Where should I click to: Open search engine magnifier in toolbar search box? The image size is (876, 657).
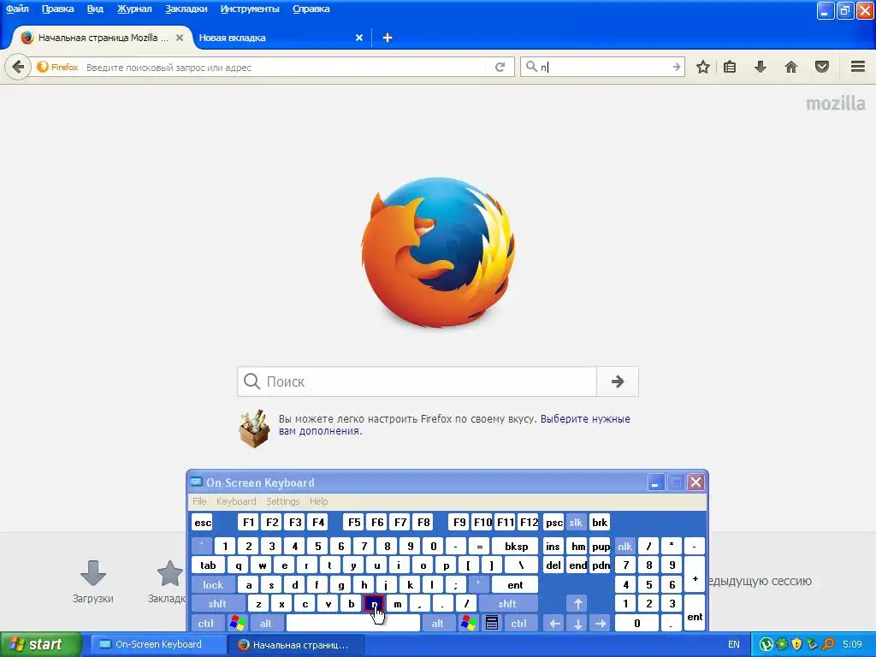point(531,67)
